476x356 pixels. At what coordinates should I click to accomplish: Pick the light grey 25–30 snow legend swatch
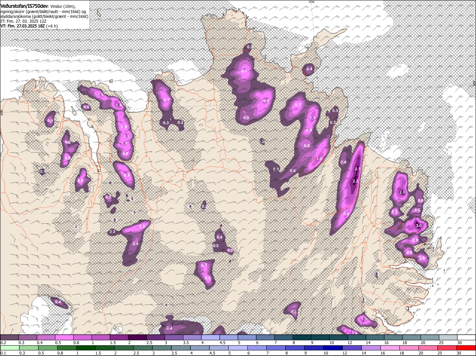448,337
